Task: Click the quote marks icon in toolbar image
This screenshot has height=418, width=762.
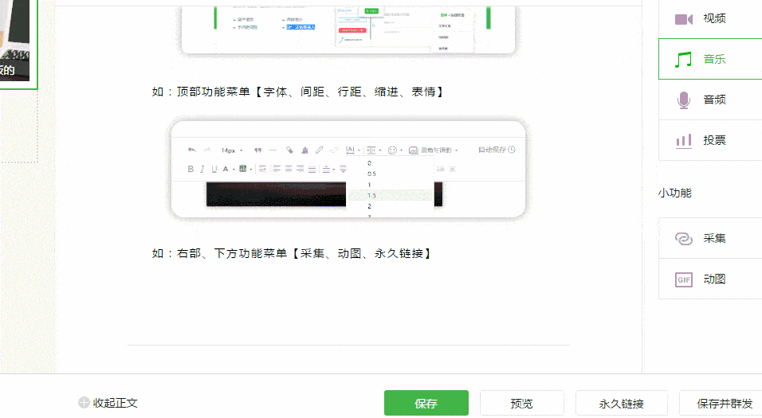Action: (258, 150)
